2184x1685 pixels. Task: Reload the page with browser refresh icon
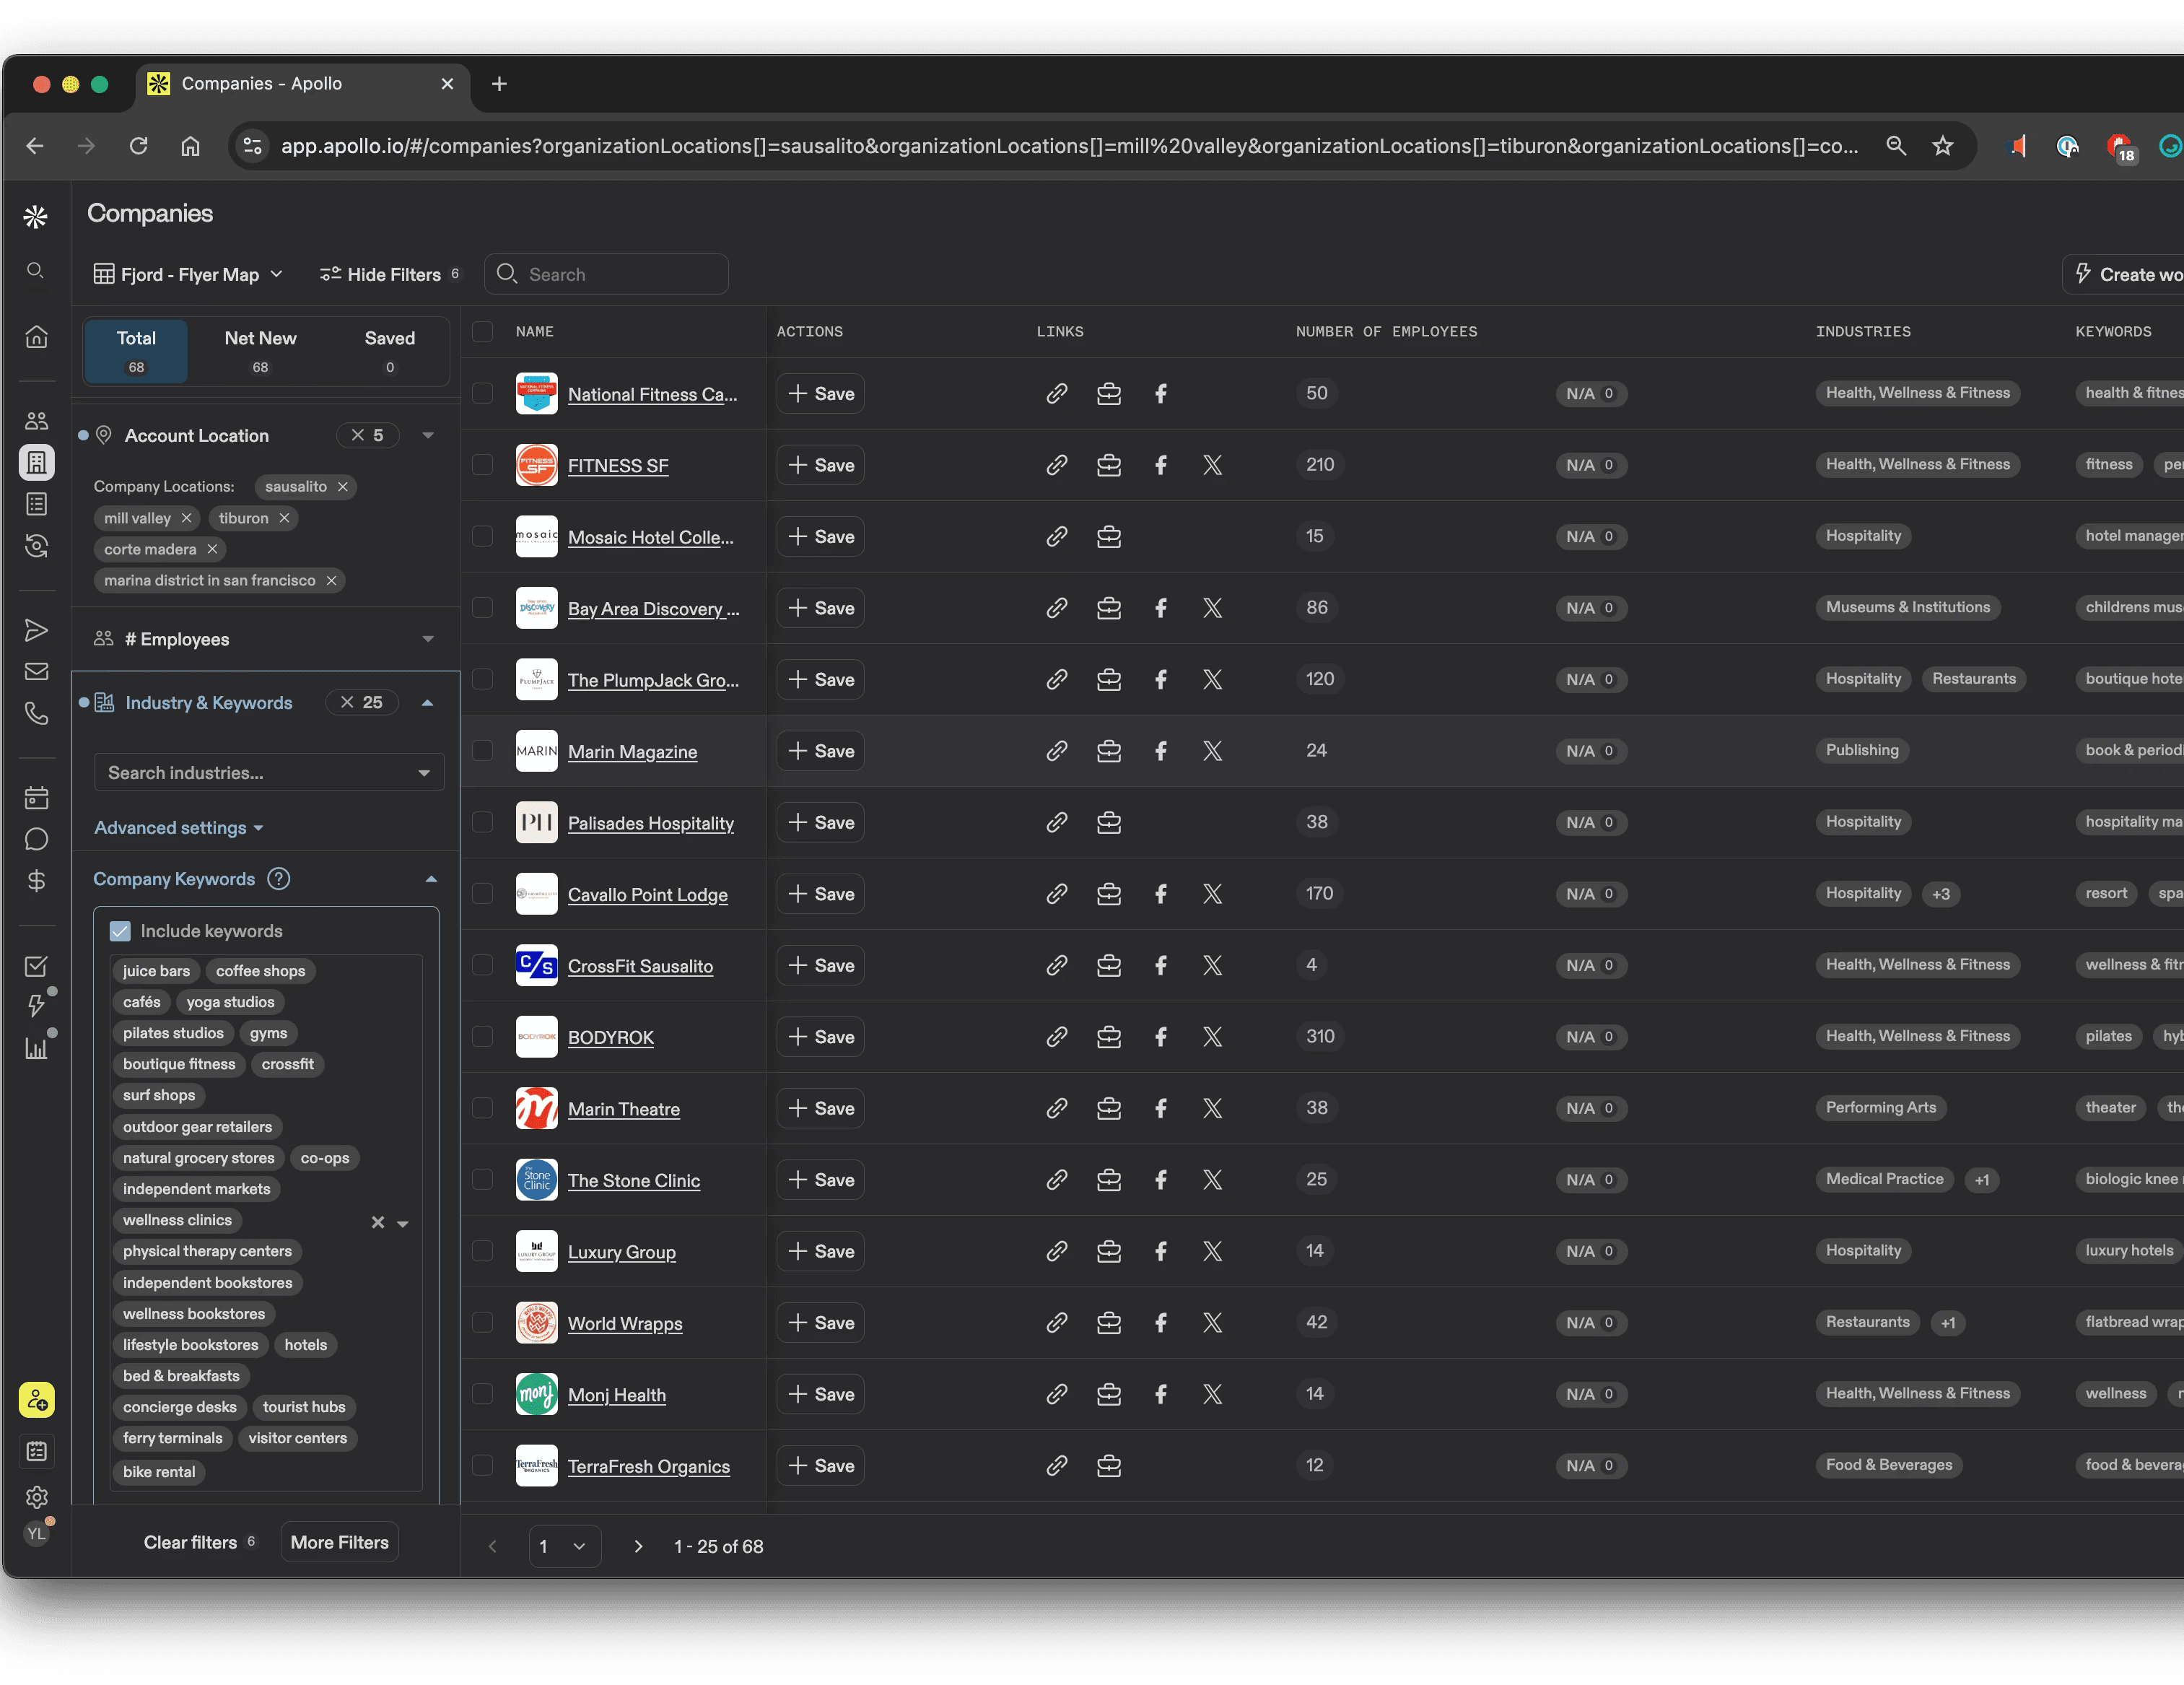coord(139,146)
